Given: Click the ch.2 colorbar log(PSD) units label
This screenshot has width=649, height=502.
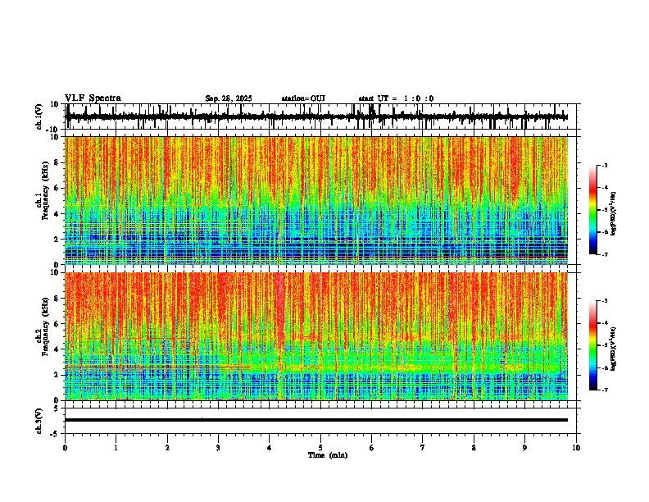Looking at the screenshot, I should (x=614, y=349).
